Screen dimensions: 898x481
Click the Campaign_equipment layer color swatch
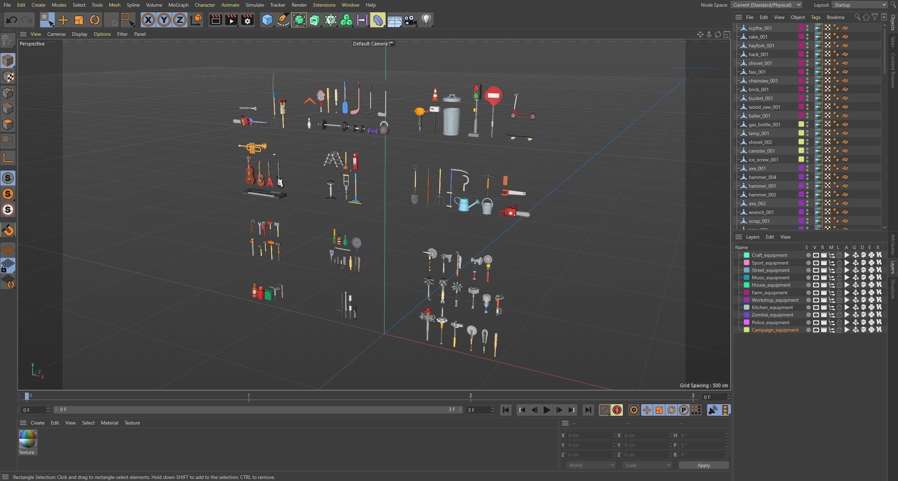[746, 330]
